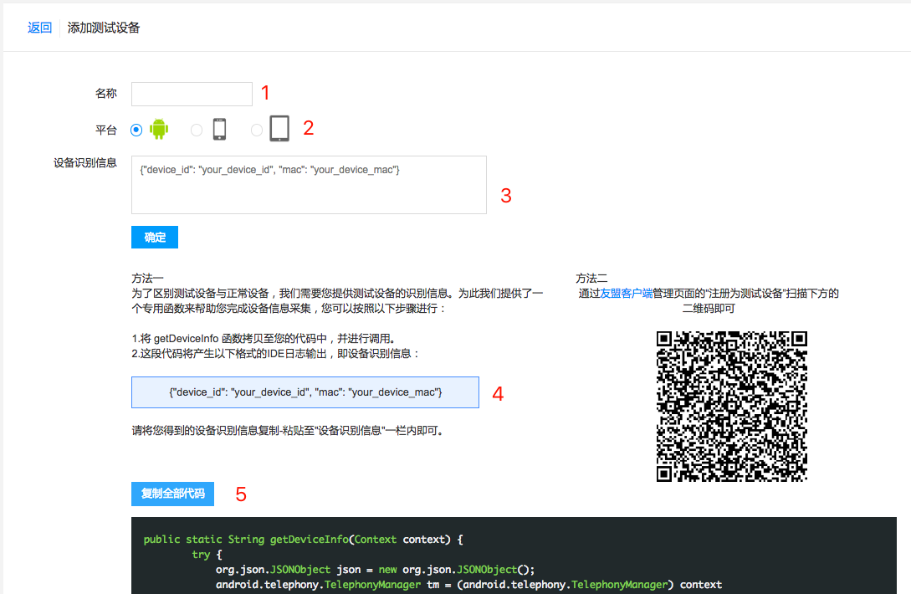
Task: Click the step '1.将 getDeviceInfo 函数拷贝' instruction line
Action: pos(264,339)
